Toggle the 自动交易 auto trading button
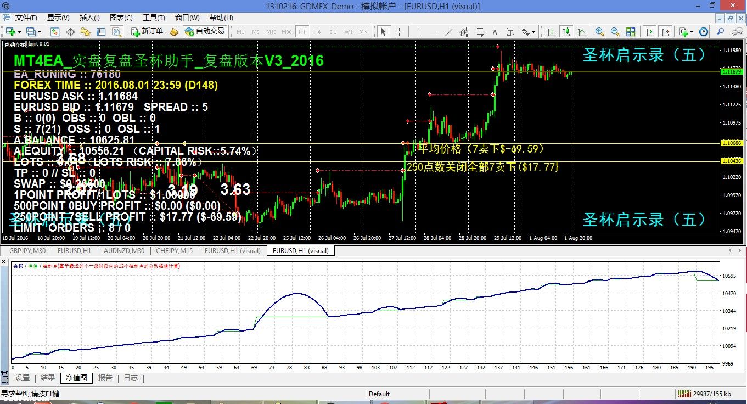 pos(205,32)
